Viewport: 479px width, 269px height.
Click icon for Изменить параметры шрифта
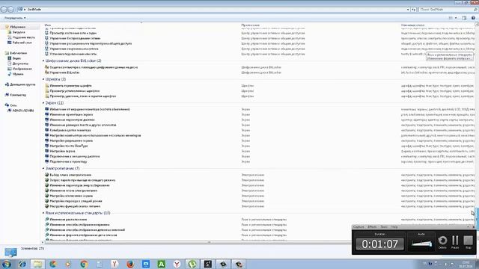pos(46,85)
